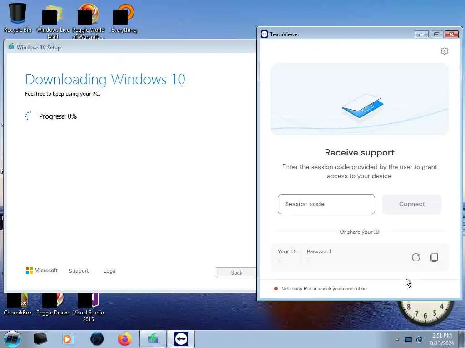The height and width of the screenshot is (348, 465).
Task: Click the TeamViewer illustration banner
Action: (360, 99)
